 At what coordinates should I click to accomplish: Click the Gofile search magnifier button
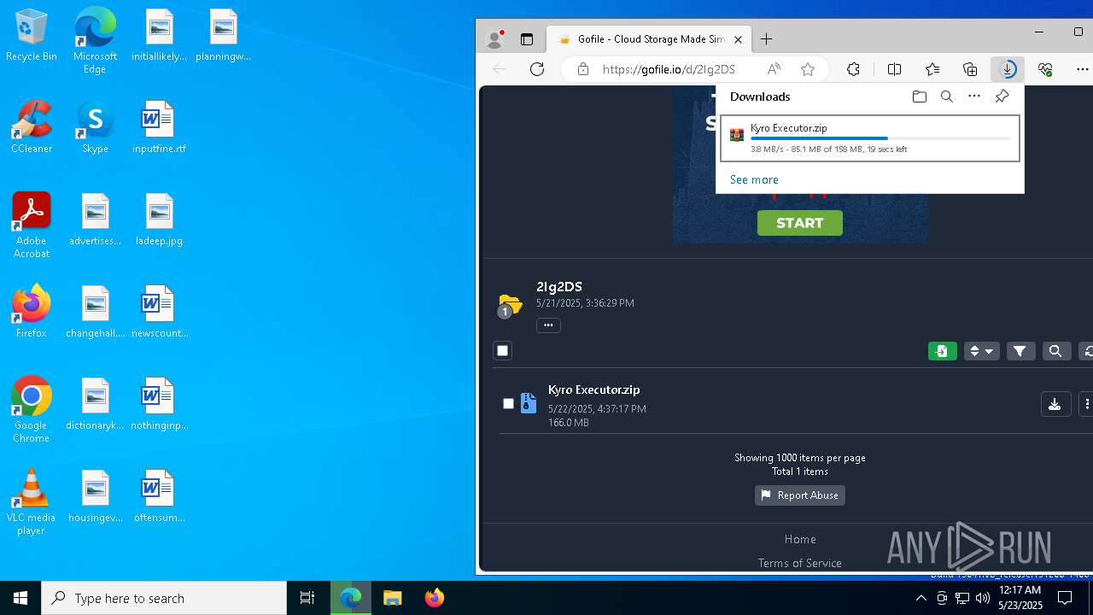(x=1055, y=351)
